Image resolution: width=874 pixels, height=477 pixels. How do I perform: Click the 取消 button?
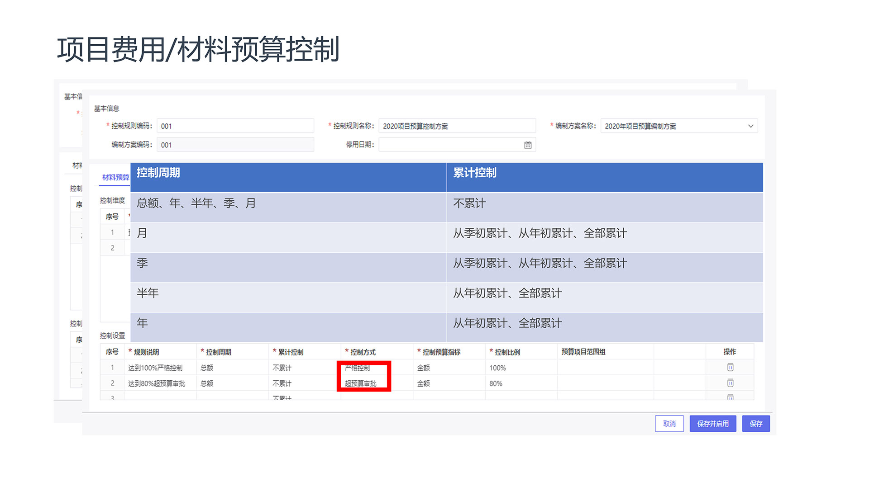tap(669, 424)
